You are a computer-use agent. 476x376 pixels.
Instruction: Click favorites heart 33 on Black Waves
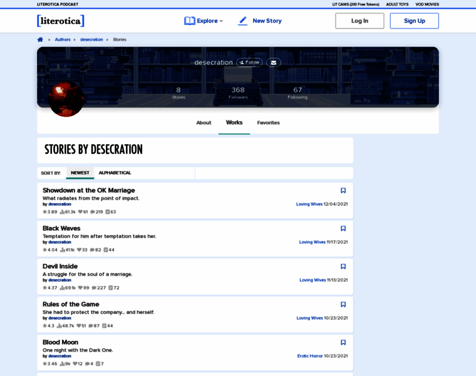82,250
